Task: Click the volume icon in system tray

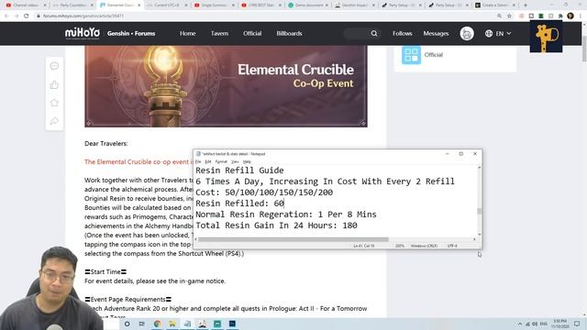Action: click(x=535, y=324)
